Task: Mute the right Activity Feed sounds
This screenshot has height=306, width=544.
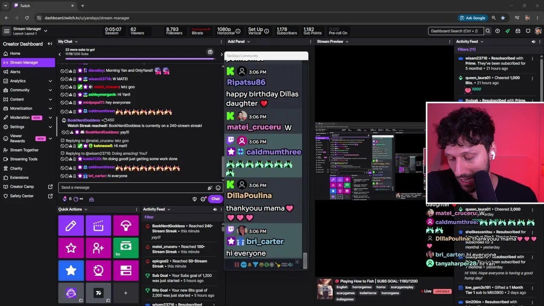Action: click(533, 42)
